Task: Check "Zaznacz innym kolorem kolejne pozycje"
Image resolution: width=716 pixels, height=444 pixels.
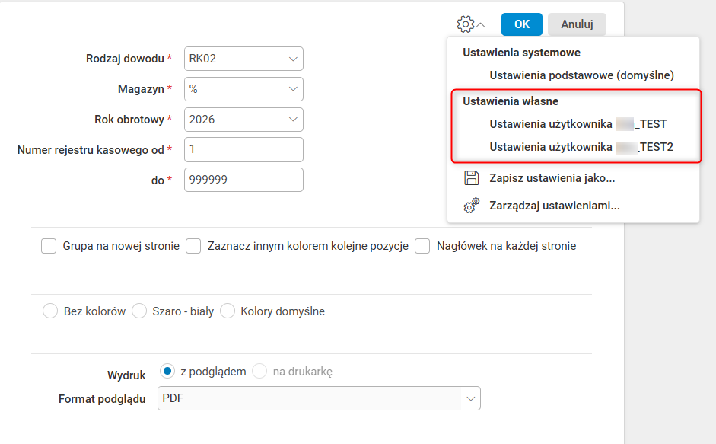Action: (193, 246)
